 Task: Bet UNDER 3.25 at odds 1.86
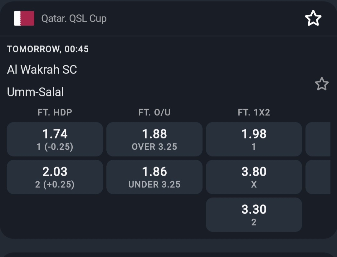click(154, 177)
